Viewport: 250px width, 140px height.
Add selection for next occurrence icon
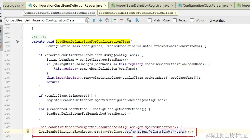tap(116, 20)
